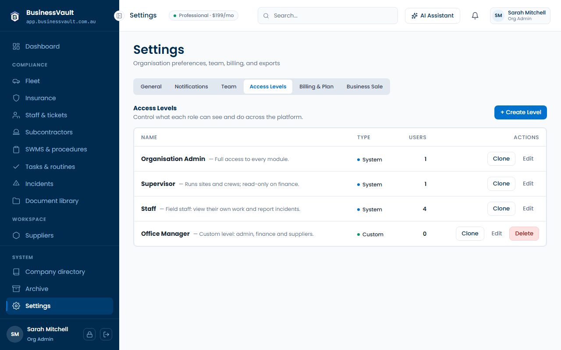Image resolution: width=561 pixels, height=350 pixels.
Task: Switch to the Team tab
Action: [x=229, y=87]
